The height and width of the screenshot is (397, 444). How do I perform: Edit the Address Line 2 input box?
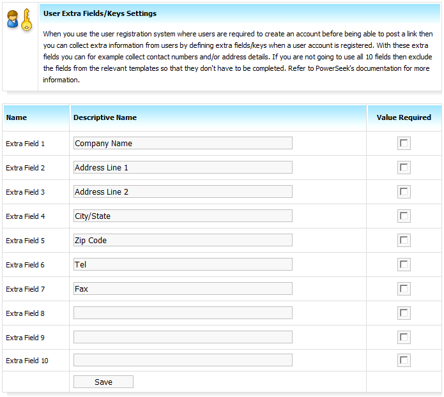(183, 192)
